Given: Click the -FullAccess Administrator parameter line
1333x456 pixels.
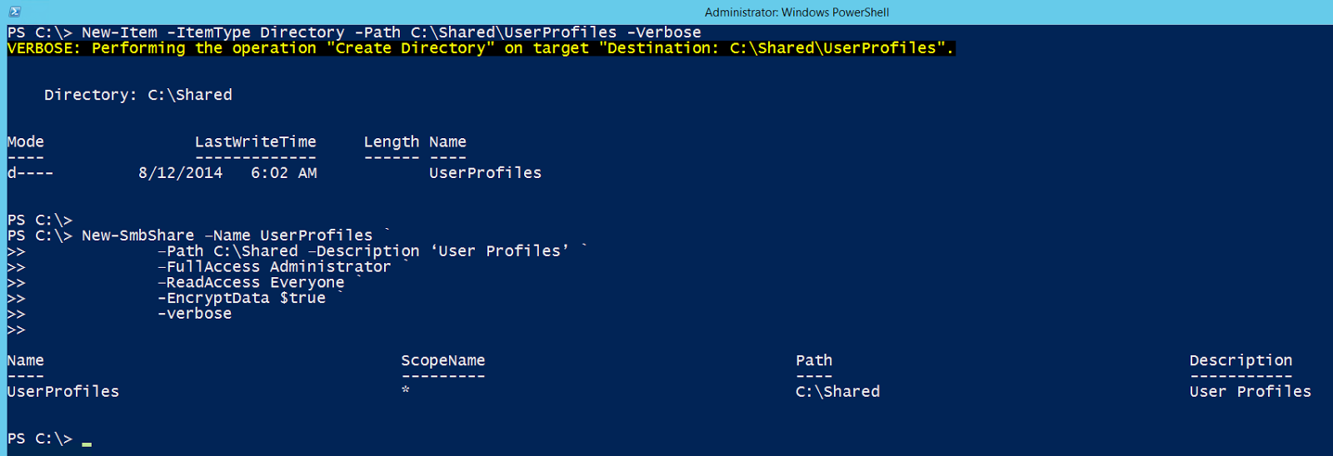Looking at the screenshot, I should tap(274, 267).
